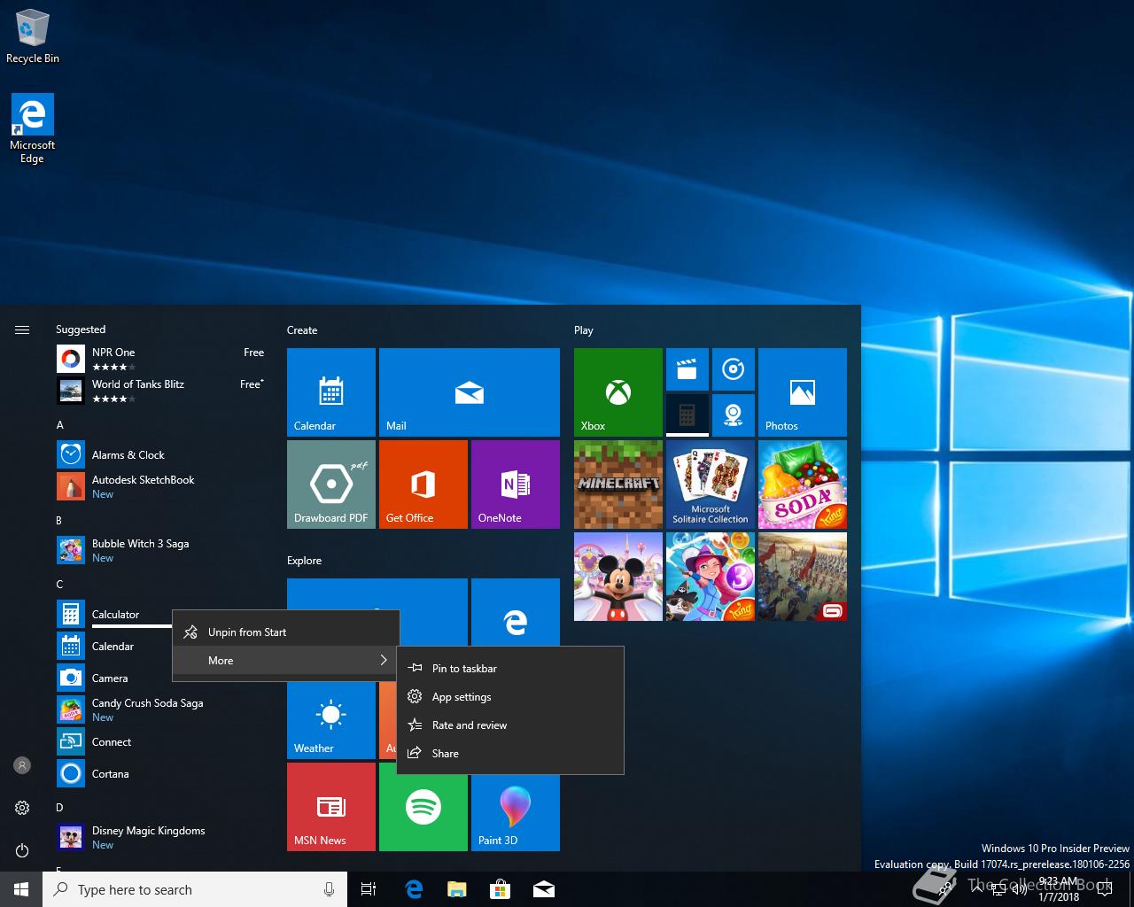Image resolution: width=1134 pixels, height=907 pixels.
Task: Open Microsoft Edge desktop shortcut
Action: point(33,129)
